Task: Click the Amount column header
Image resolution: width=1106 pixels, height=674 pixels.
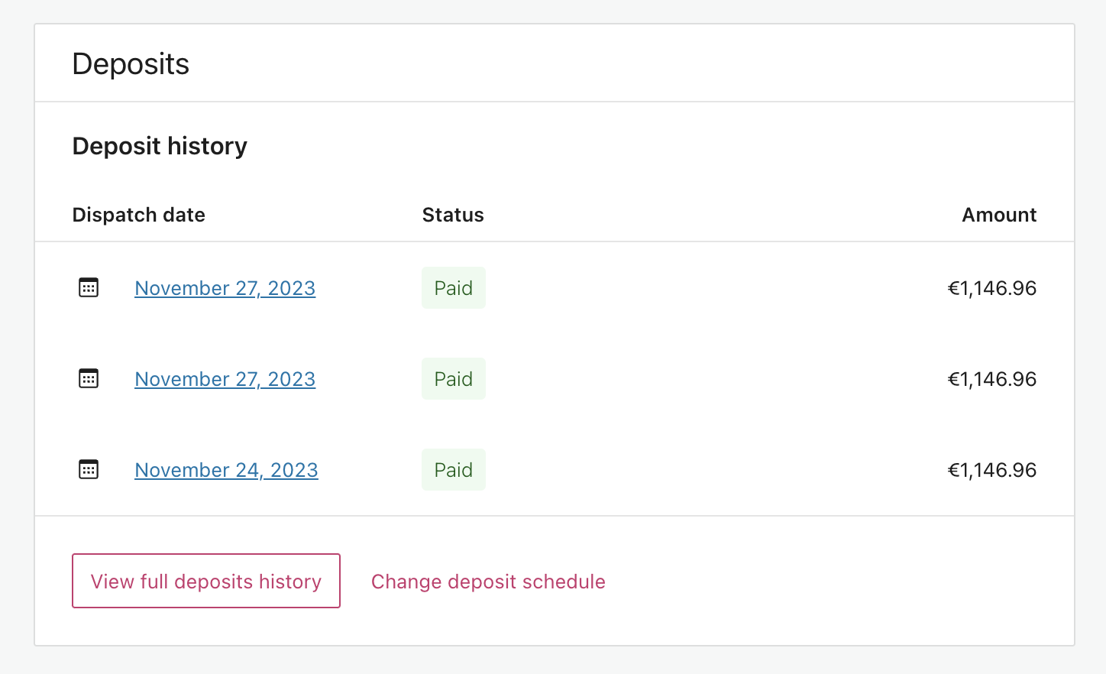Action: click(x=999, y=215)
